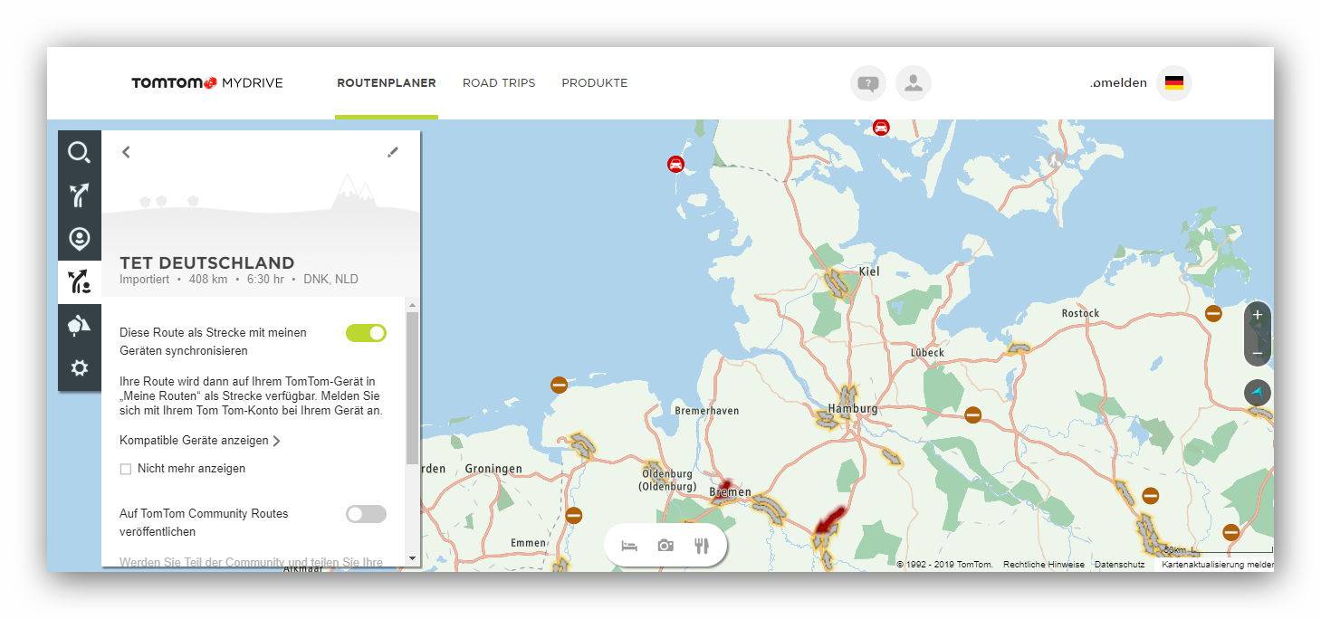Go back using the left chevron arrow
The height and width of the screenshot is (619, 1321).
126,152
